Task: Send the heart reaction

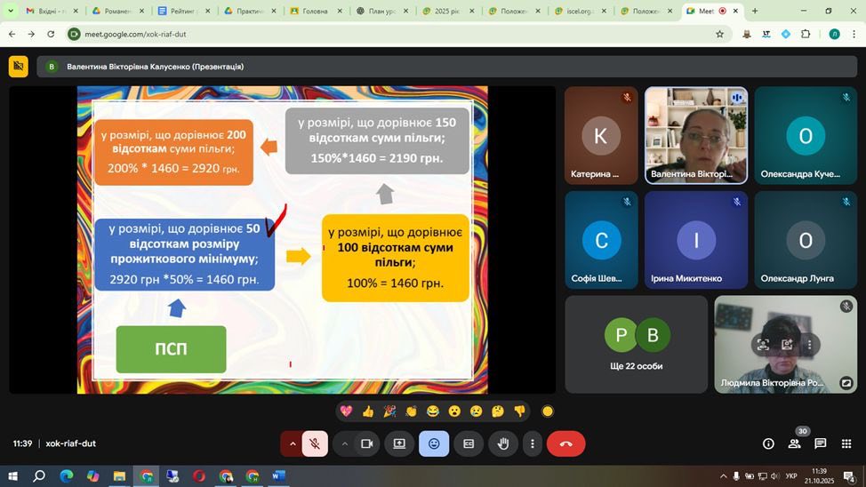Action: pos(346,411)
